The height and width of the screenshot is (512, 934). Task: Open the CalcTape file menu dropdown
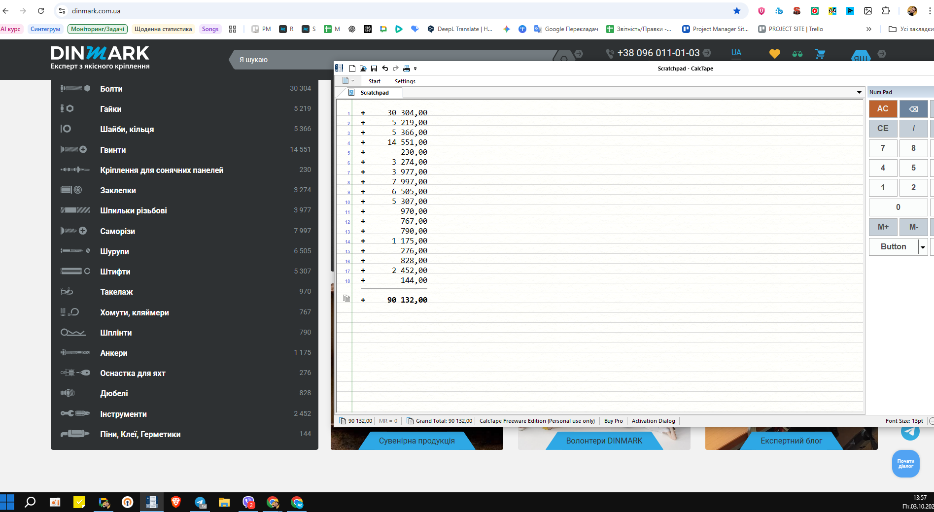(x=348, y=81)
